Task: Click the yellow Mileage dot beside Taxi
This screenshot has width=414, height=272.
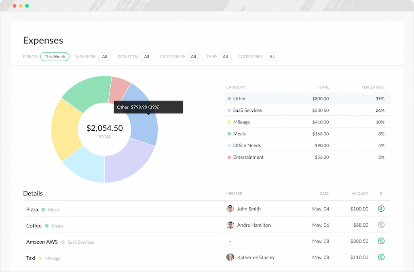Action: 41,258
